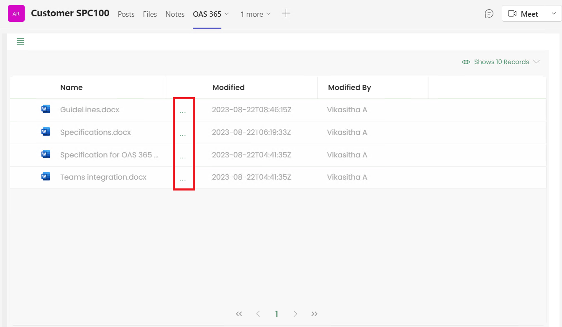562x327 pixels.
Task: Open ellipsis for Specification for OAS 365
Action: [x=182, y=157]
